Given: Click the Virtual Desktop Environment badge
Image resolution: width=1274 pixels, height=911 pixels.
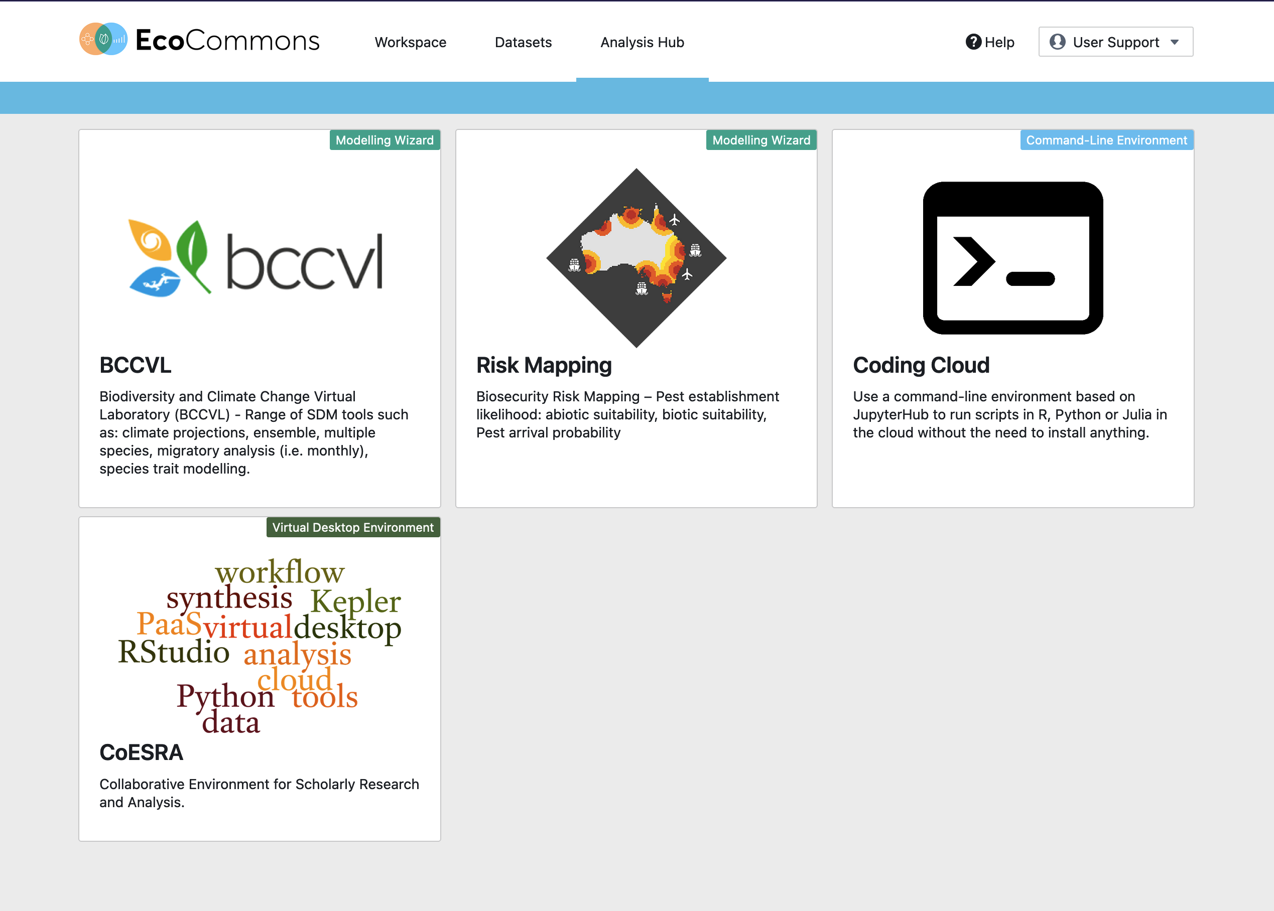Looking at the screenshot, I should [x=353, y=527].
